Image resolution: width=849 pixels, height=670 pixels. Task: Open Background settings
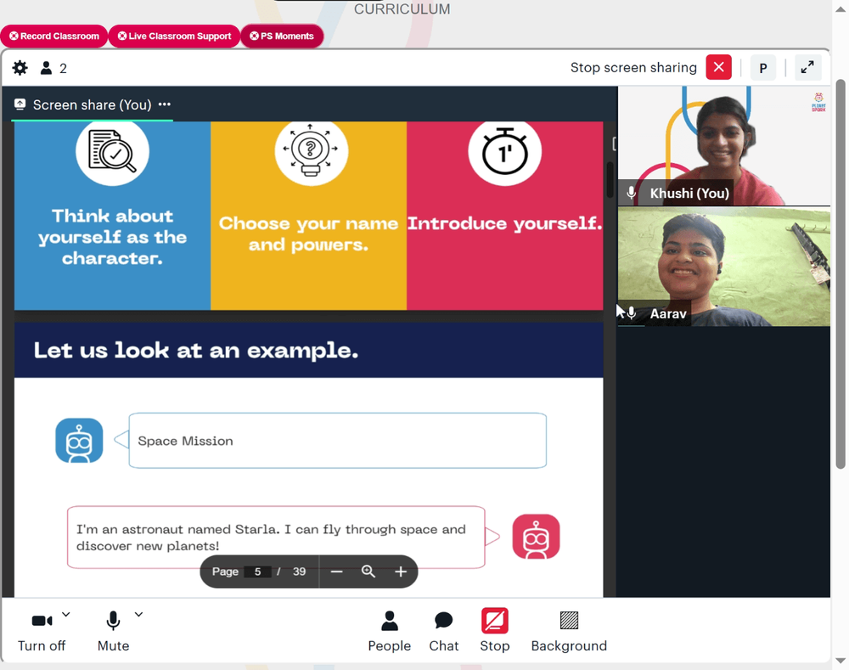569,631
